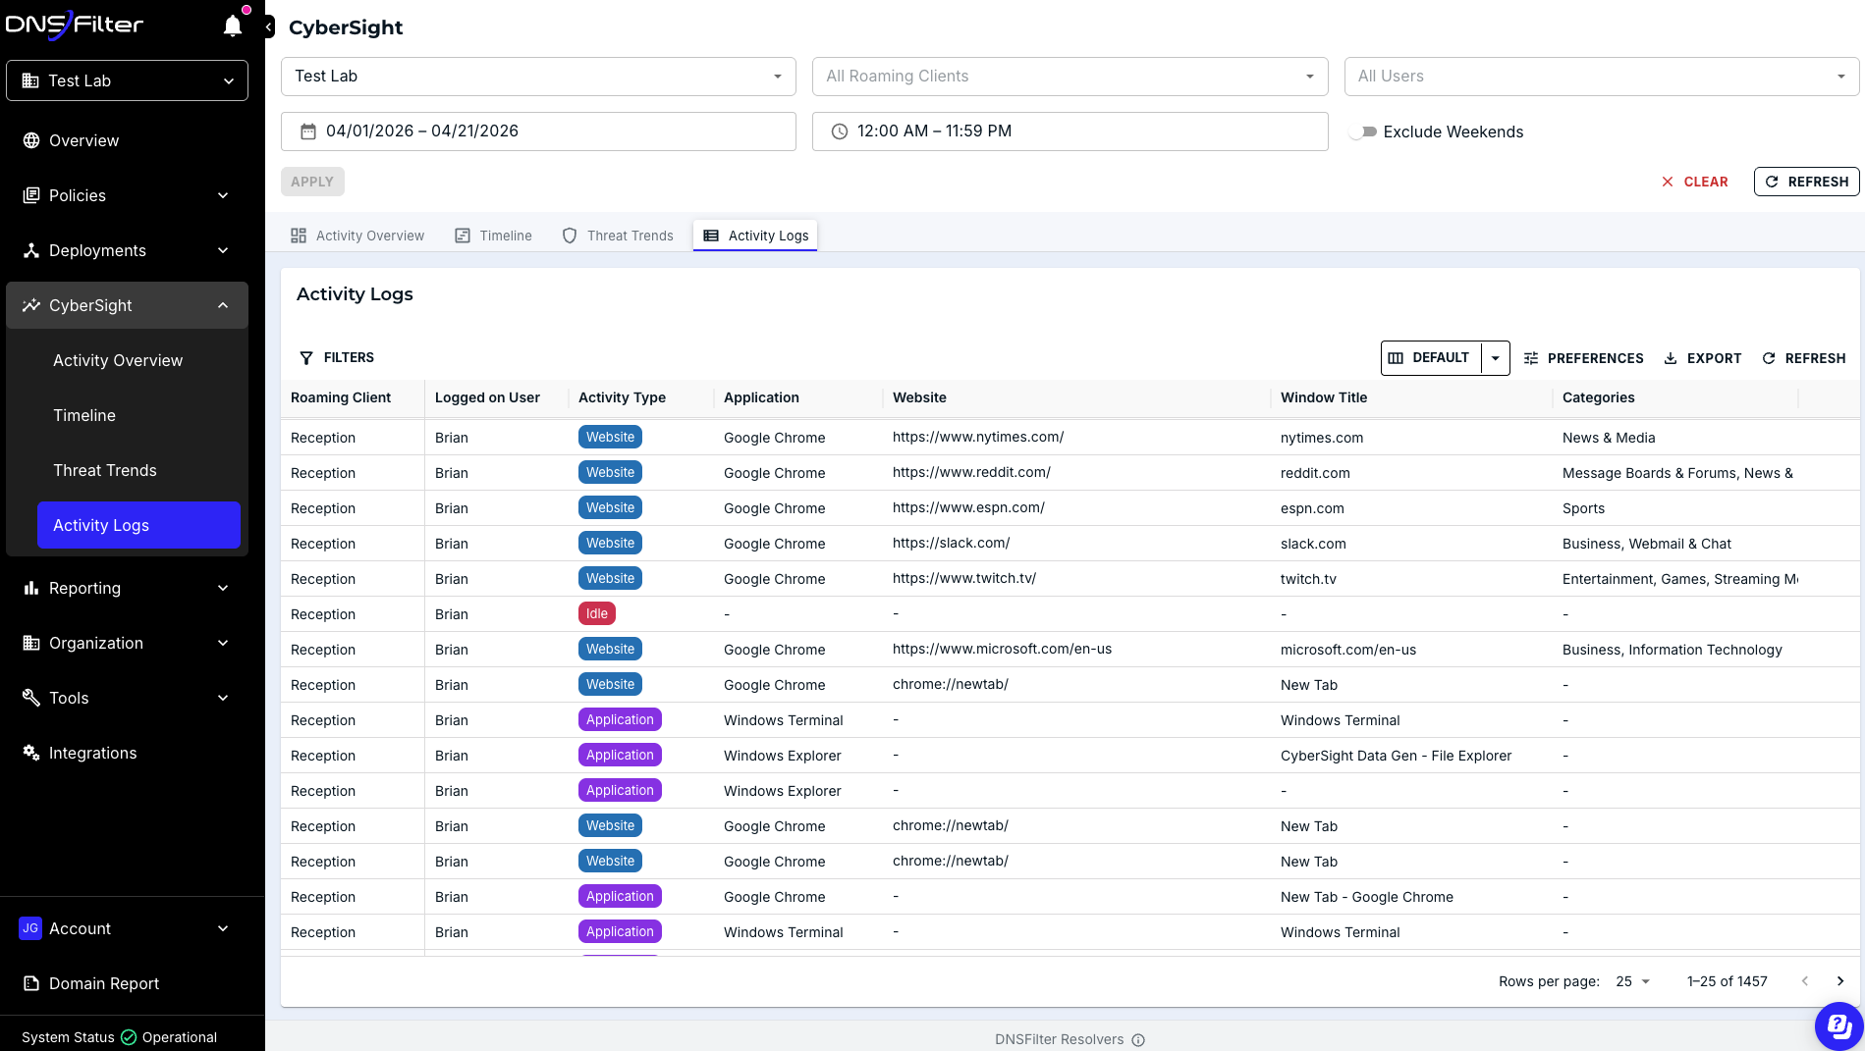
Task: Click the APPLY button
Action: point(312,182)
